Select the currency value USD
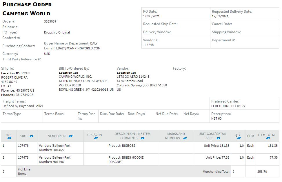 pos(47,54)
